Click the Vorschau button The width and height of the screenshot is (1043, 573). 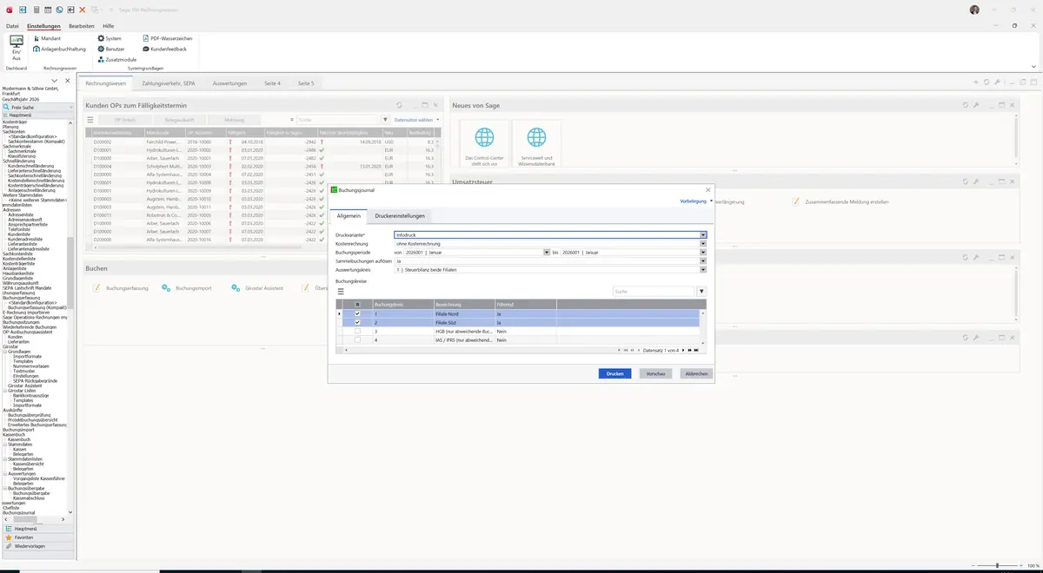click(656, 373)
